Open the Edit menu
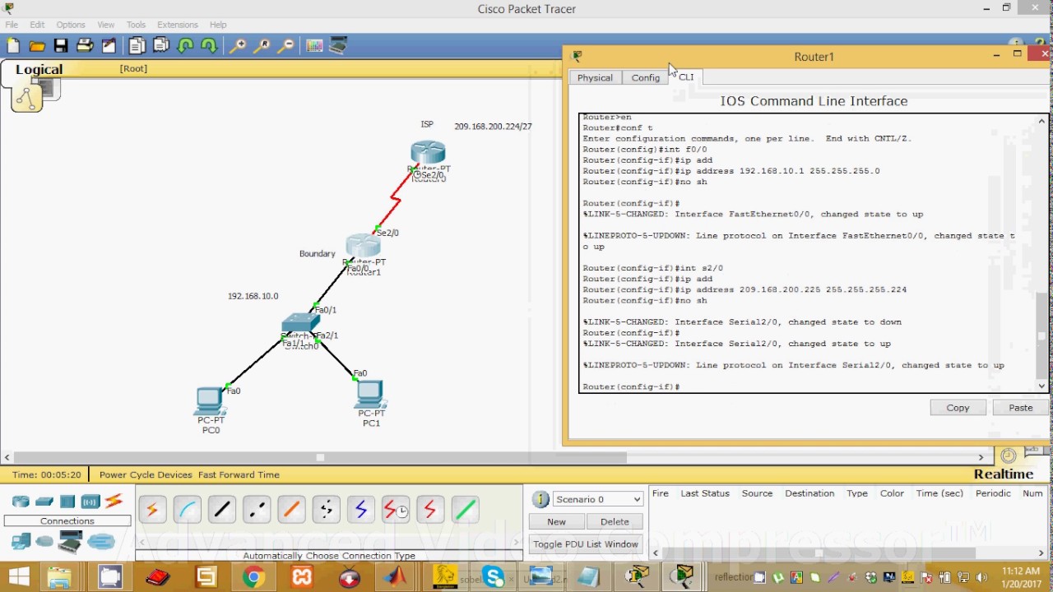The width and height of the screenshot is (1053, 592). (37, 25)
